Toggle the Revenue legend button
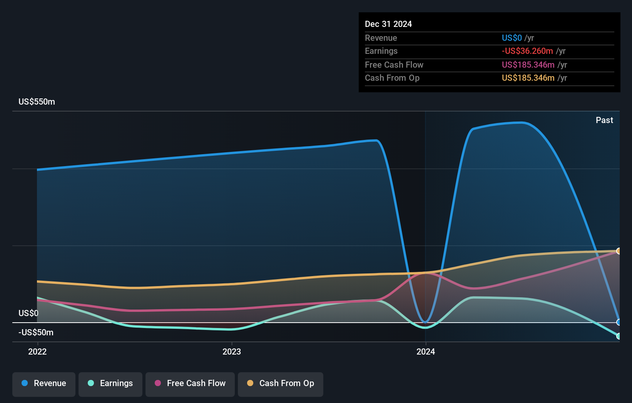 coord(44,384)
